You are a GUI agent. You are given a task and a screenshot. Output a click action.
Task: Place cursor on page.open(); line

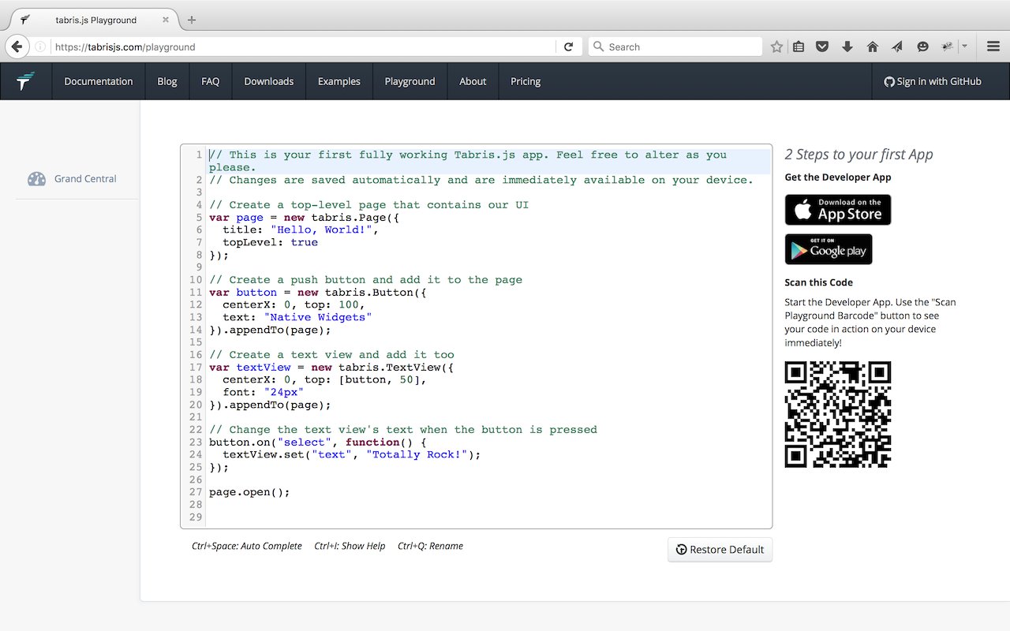coord(249,492)
